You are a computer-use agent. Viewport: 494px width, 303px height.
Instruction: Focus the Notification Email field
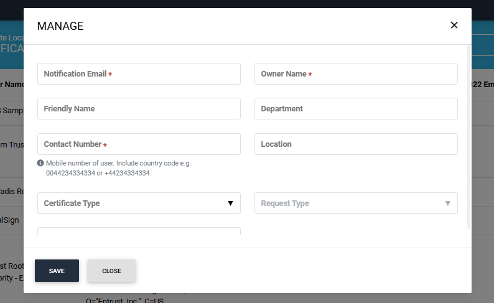tap(139, 73)
